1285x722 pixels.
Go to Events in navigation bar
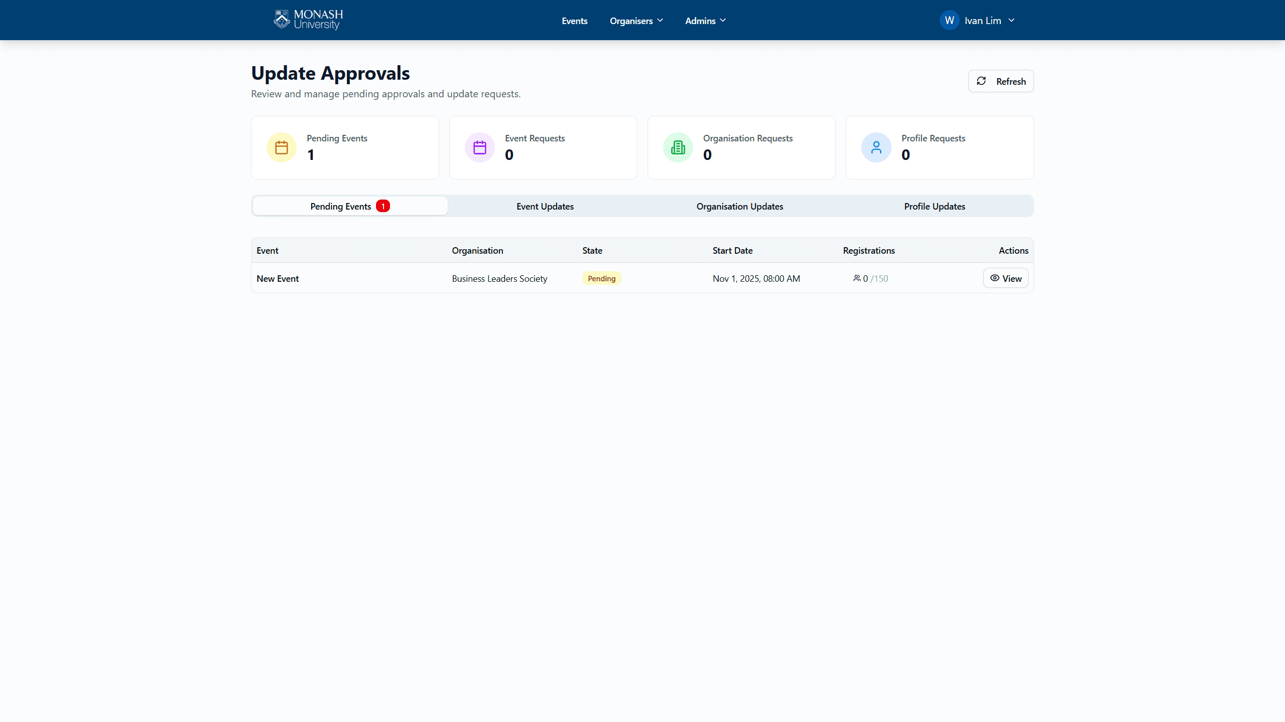click(574, 21)
